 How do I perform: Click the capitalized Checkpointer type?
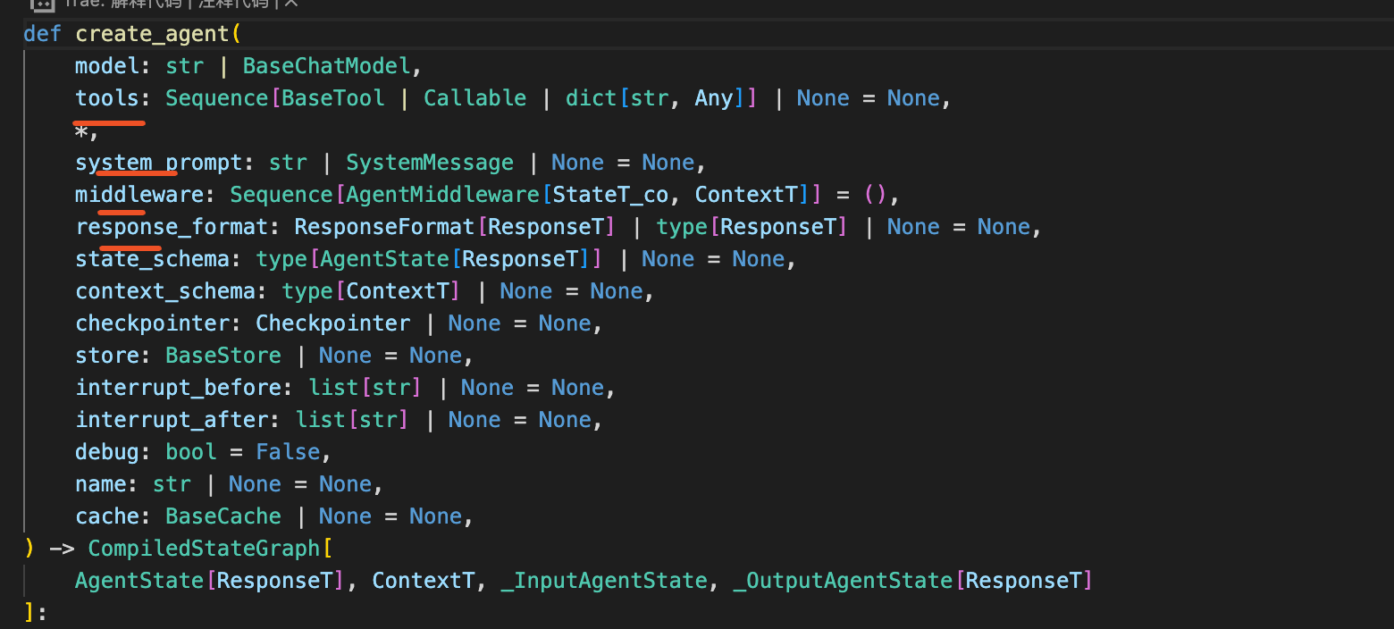[x=333, y=323]
